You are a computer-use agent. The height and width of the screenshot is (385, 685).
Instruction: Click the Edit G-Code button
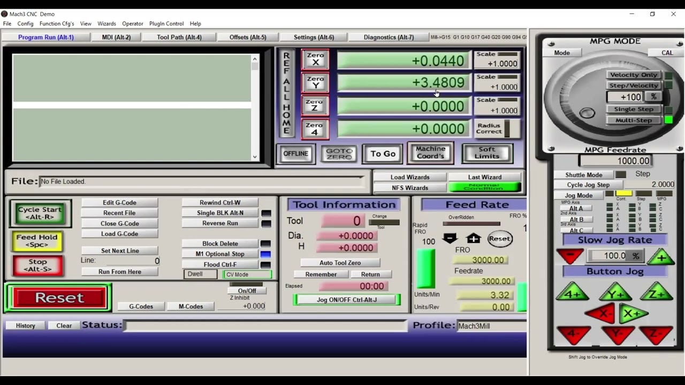[x=119, y=203]
